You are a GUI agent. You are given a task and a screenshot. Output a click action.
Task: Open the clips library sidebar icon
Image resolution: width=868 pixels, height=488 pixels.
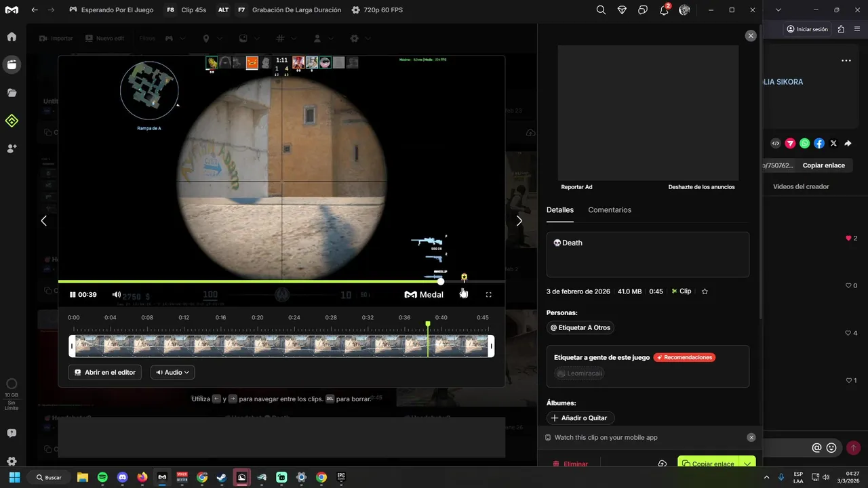12,64
